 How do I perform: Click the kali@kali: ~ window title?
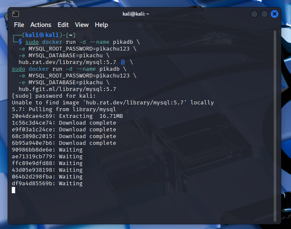pyautogui.click(x=136, y=14)
